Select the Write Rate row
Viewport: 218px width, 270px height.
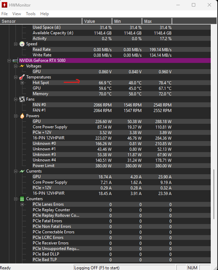point(122,55)
